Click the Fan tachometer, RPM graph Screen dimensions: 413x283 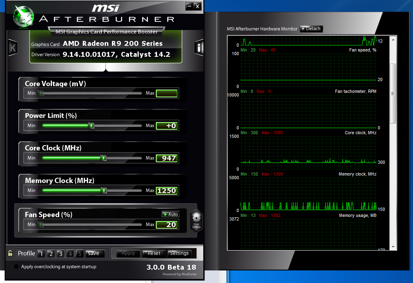point(308,111)
